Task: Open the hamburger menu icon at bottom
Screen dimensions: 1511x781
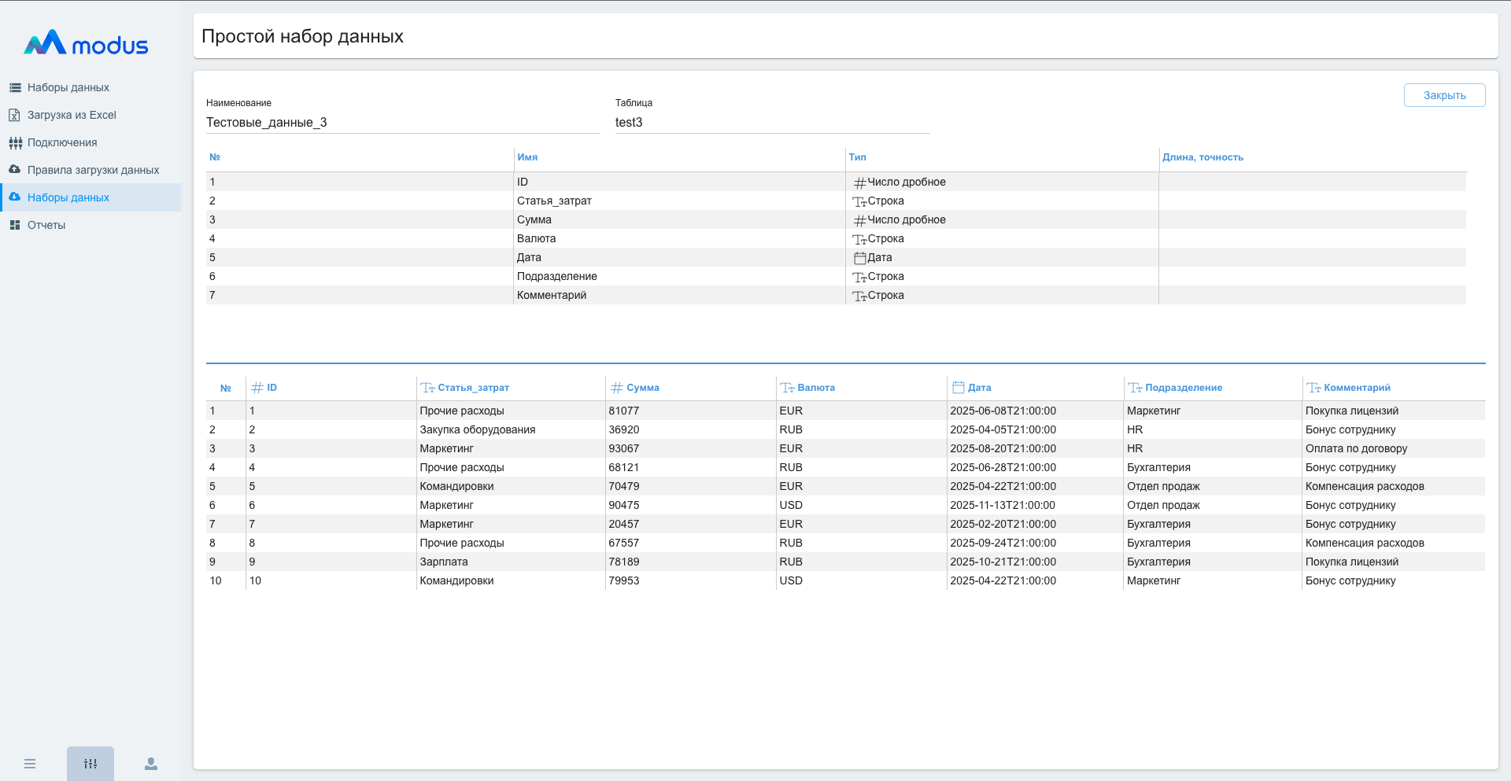Action: coord(30,764)
